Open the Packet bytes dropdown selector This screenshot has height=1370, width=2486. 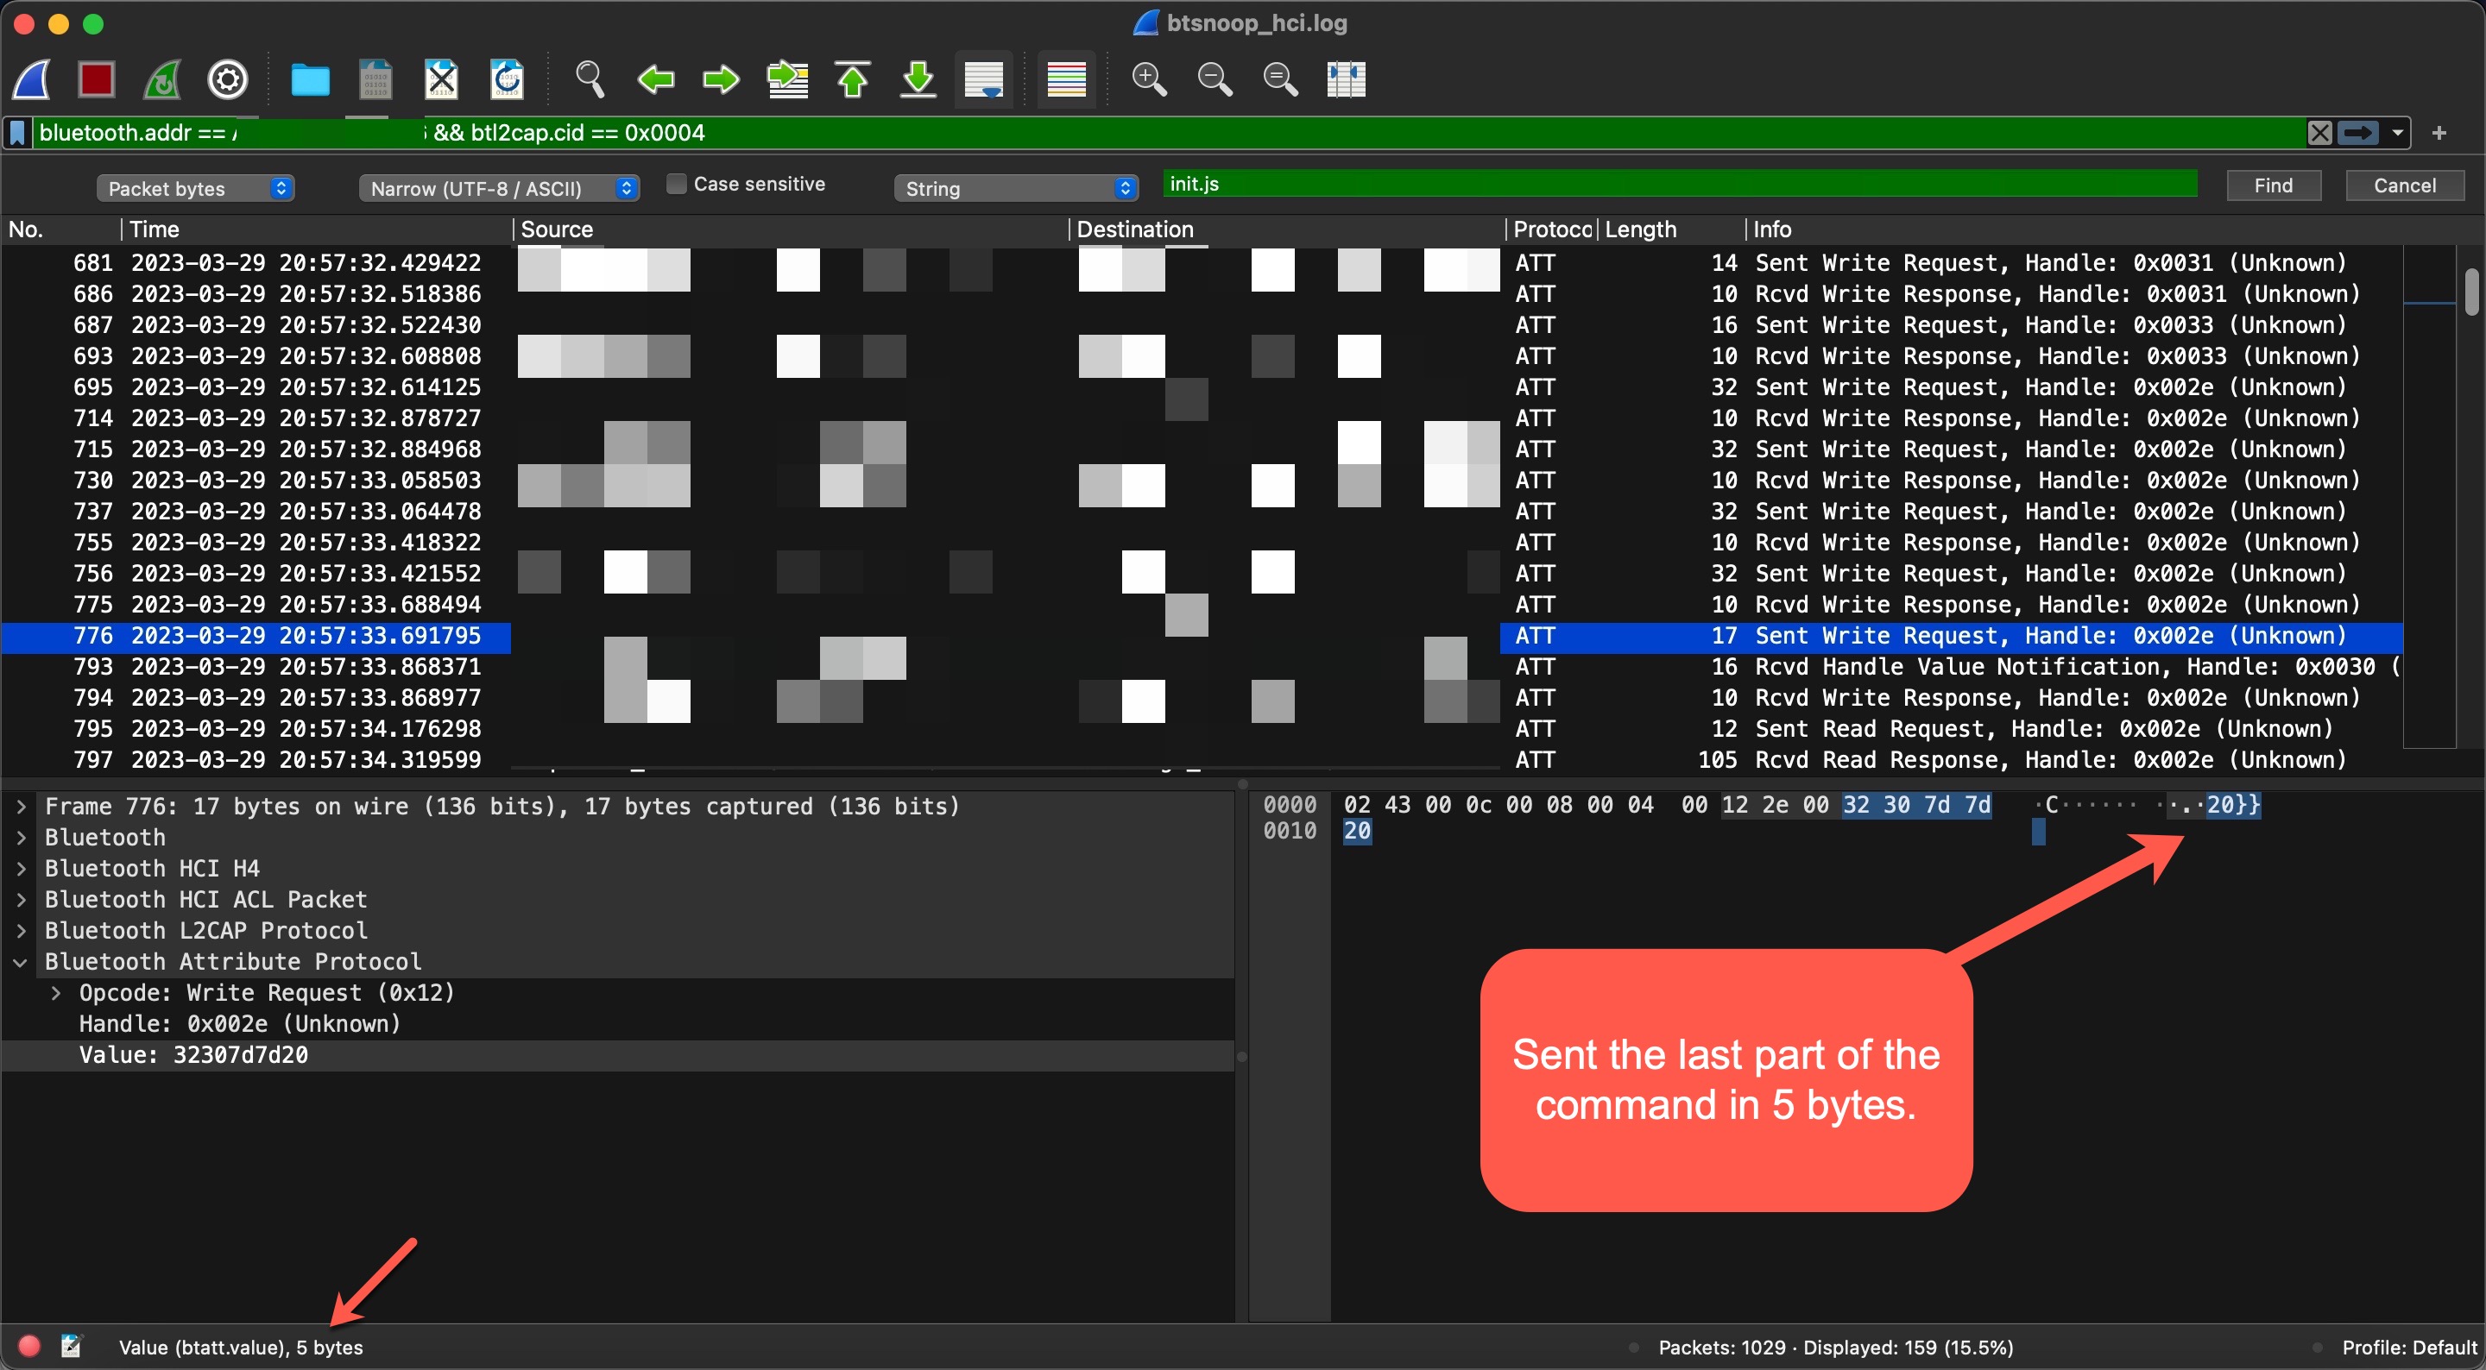click(194, 185)
